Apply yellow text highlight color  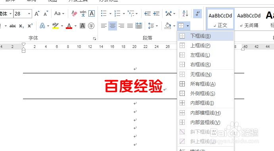tap(56, 26)
